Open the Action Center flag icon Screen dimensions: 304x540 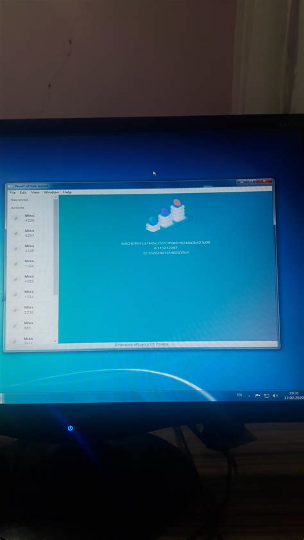point(258,396)
